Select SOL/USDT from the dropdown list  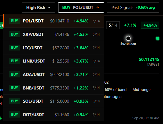point(54,101)
